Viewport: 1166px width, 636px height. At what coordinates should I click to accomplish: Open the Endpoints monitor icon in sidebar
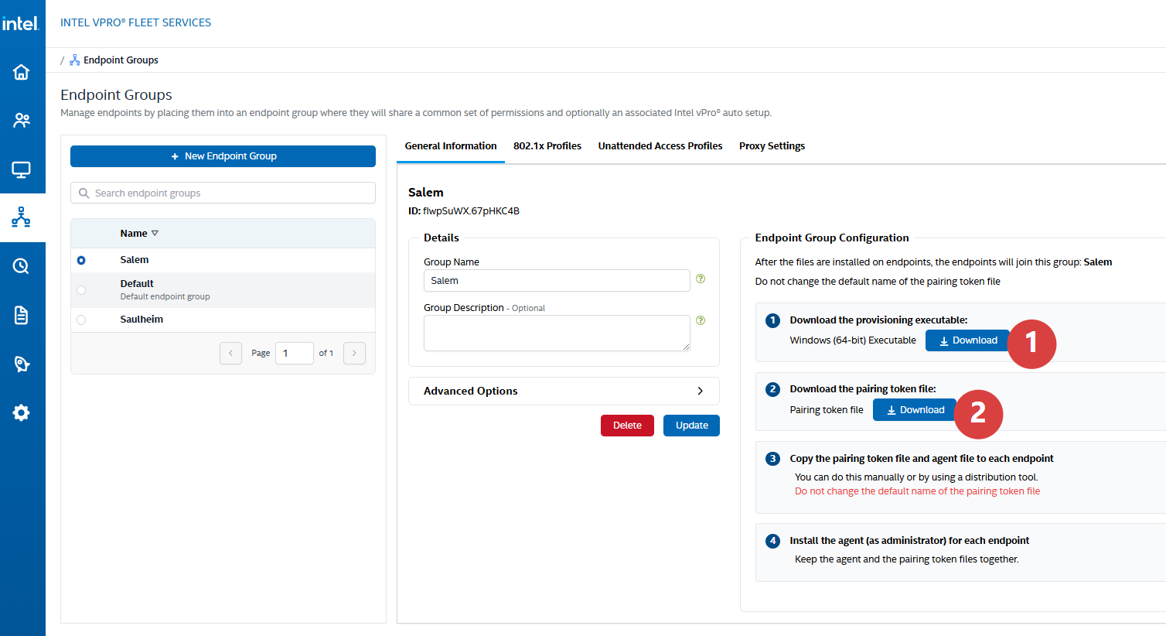point(22,169)
